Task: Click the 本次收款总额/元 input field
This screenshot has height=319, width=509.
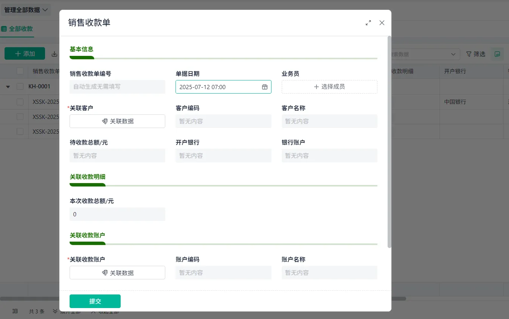Action: (117, 214)
